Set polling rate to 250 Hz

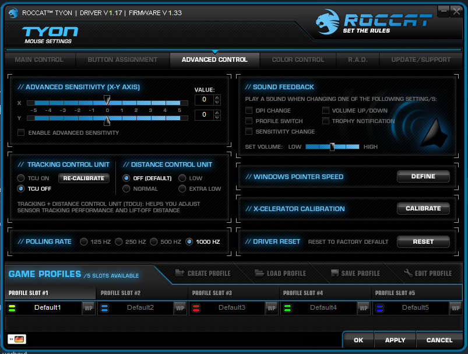118,241
